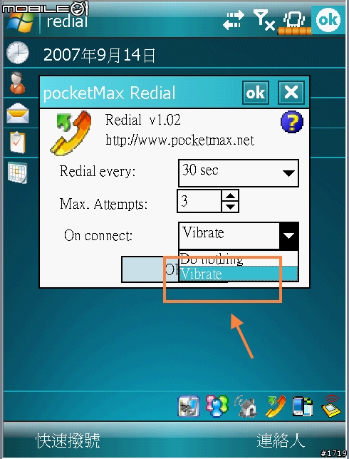This screenshot has width=349, height=459.
Task: Tap the Redial every: label
Action: (98, 171)
